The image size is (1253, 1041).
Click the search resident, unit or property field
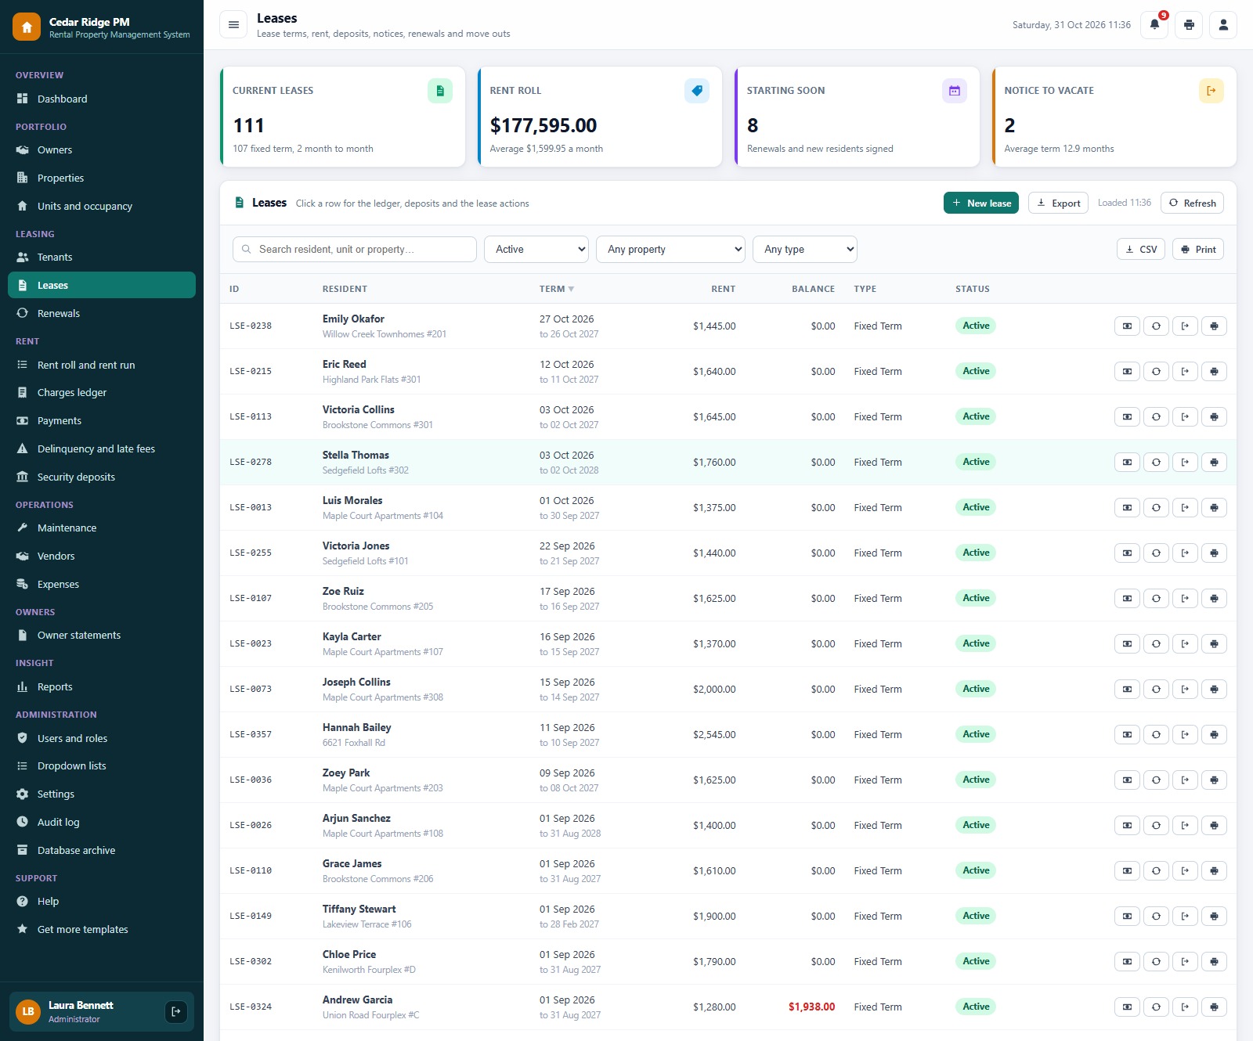click(355, 249)
